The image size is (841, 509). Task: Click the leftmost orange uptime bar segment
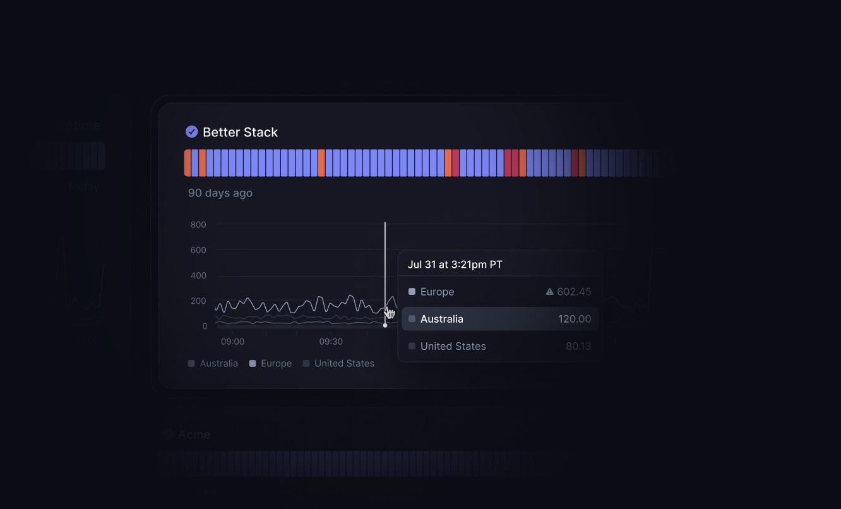tap(188, 163)
